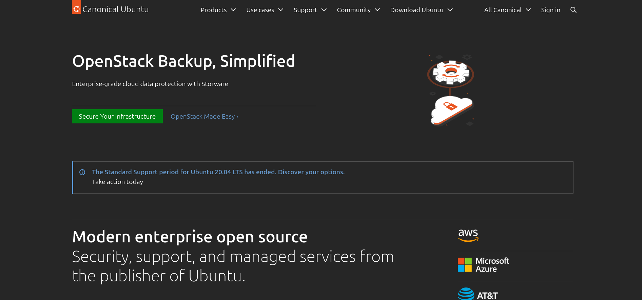
Task: Expand the Download Ubuntu chevron arrow
Action: point(450,10)
